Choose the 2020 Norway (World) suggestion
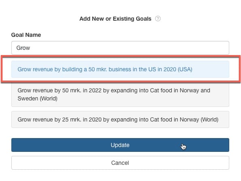 (120, 119)
